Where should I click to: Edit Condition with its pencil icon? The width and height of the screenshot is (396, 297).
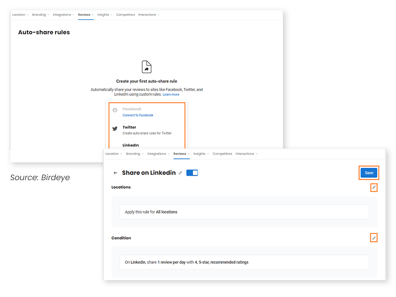pos(374,238)
